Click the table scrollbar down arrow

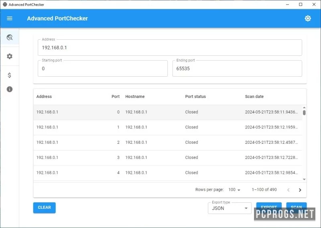point(304,179)
